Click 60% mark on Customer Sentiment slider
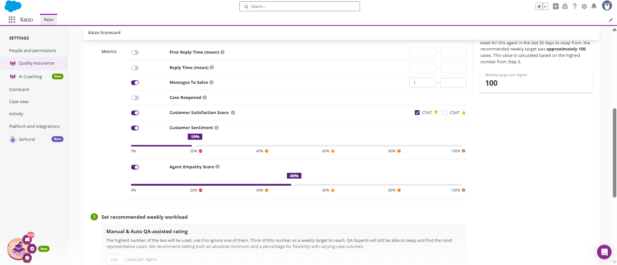Image resolution: width=617 pixels, height=265 pixels. pos(328,151)
